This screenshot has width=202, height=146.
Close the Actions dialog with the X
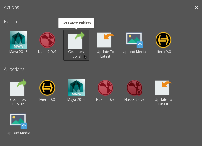coord(196,8)
